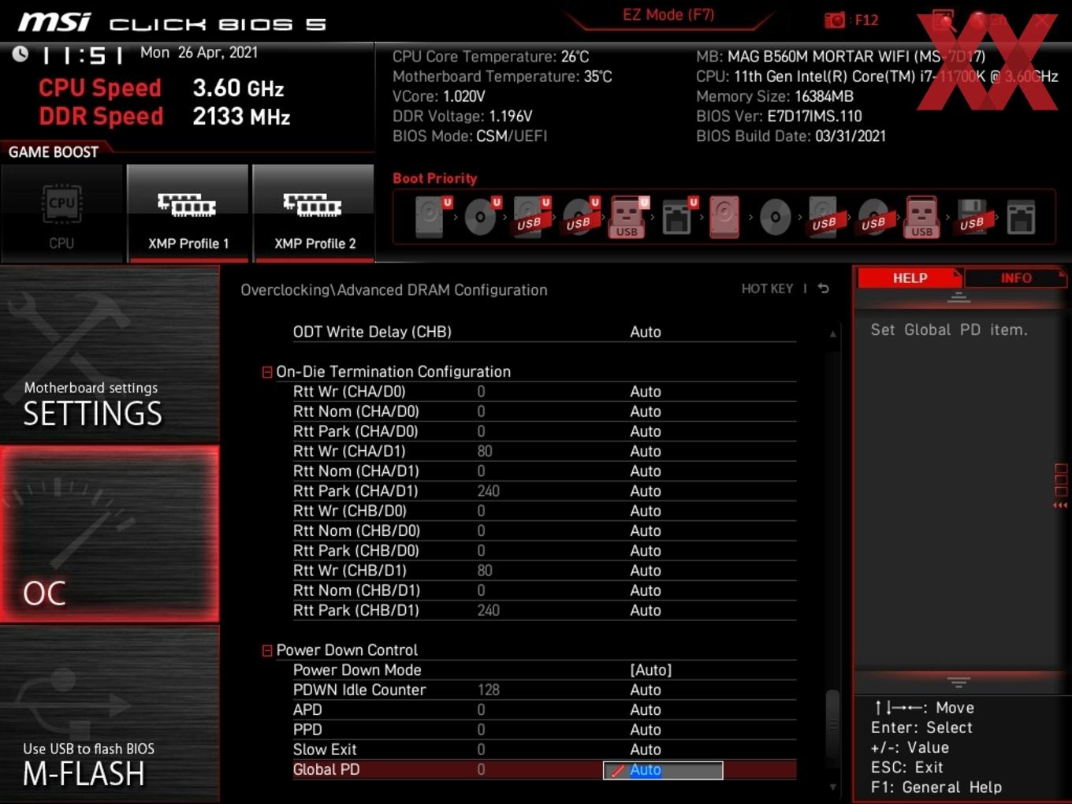Screen dimensions: 1072x804
Task: Click the Boot Priority heading
Action: tap(435, 178)
